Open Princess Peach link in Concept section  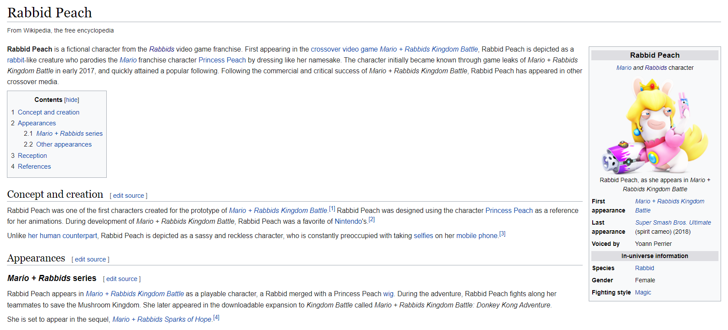tap(509, 210)
